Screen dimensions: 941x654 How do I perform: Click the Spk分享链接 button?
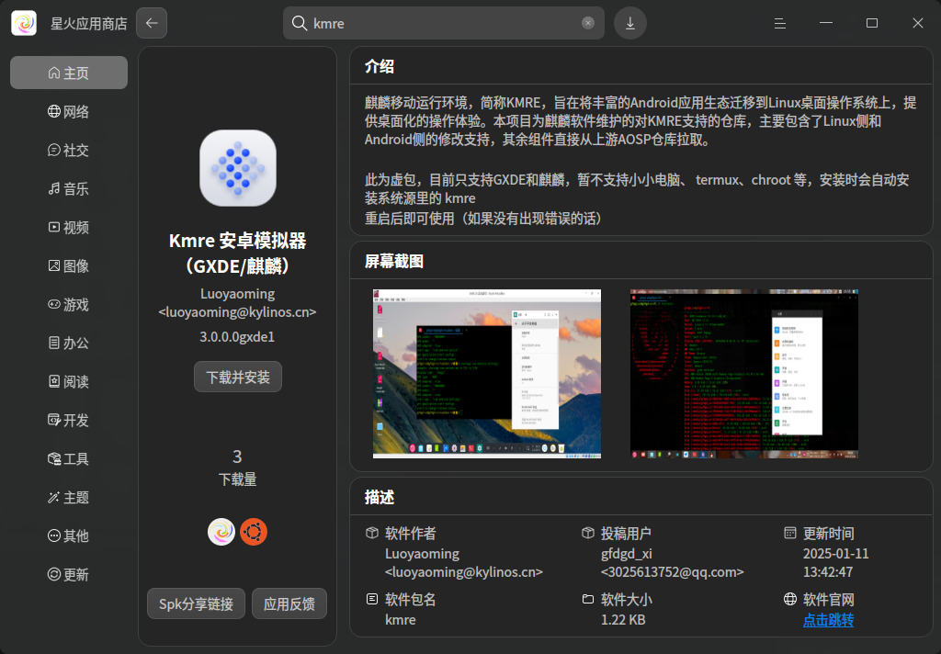click(196, 603)
